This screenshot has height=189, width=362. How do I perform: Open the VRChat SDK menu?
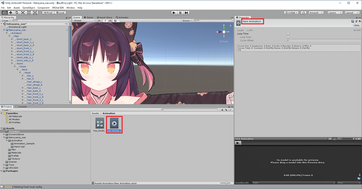[58, 8]
